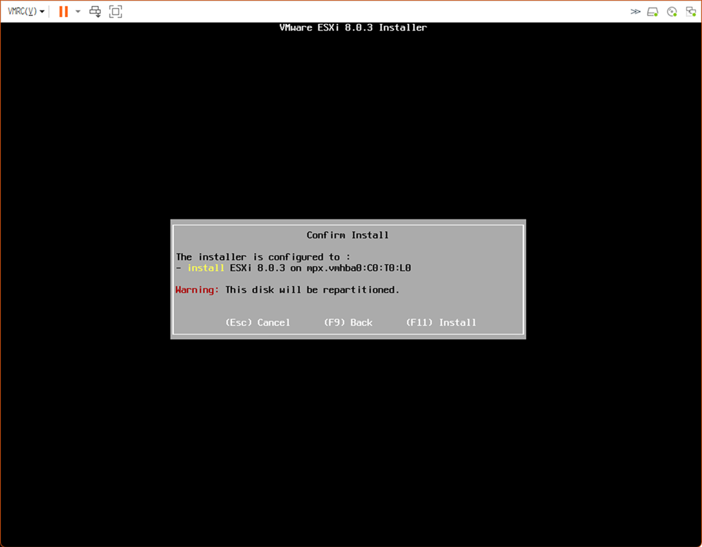Open the CD/DVD drive device icon
The width and height of the screenshot is (702, 547).
[x=672, y=12]
